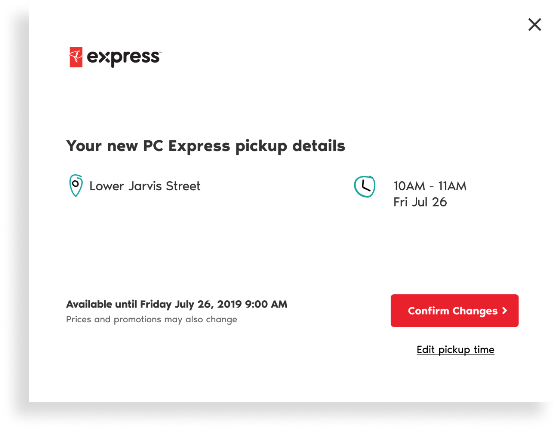Confirm the pickup changes

coord(455,311)
